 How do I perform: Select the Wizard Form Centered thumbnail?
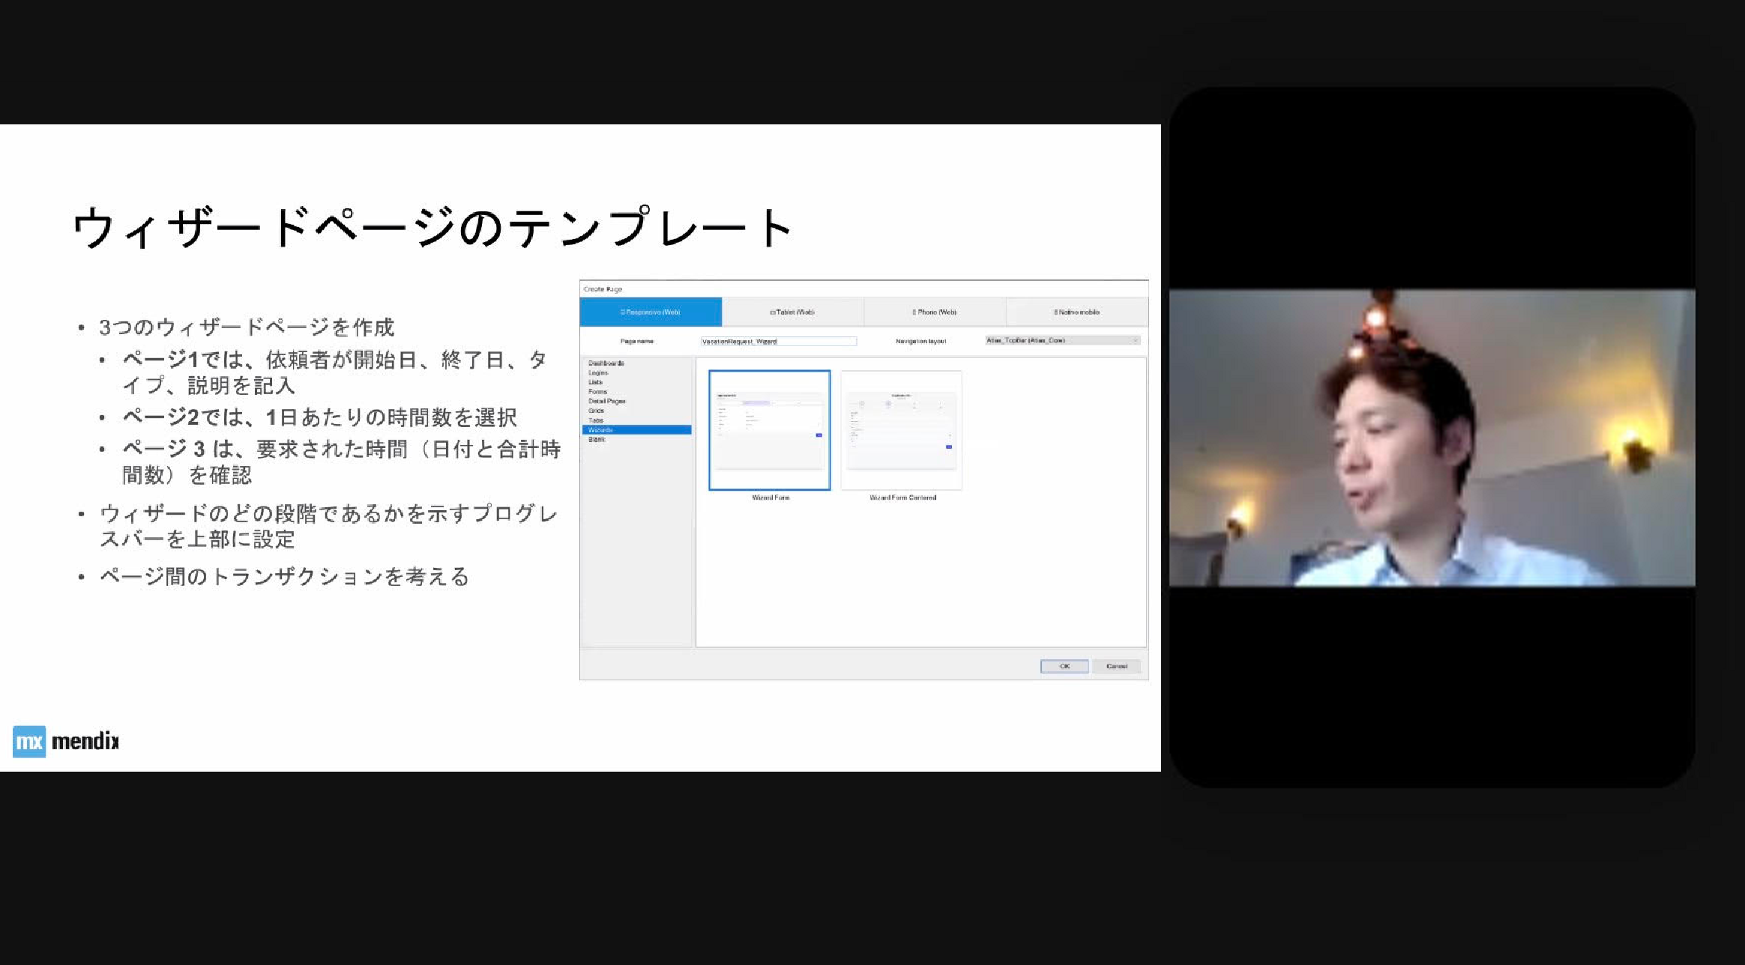[x=901, y=430]
